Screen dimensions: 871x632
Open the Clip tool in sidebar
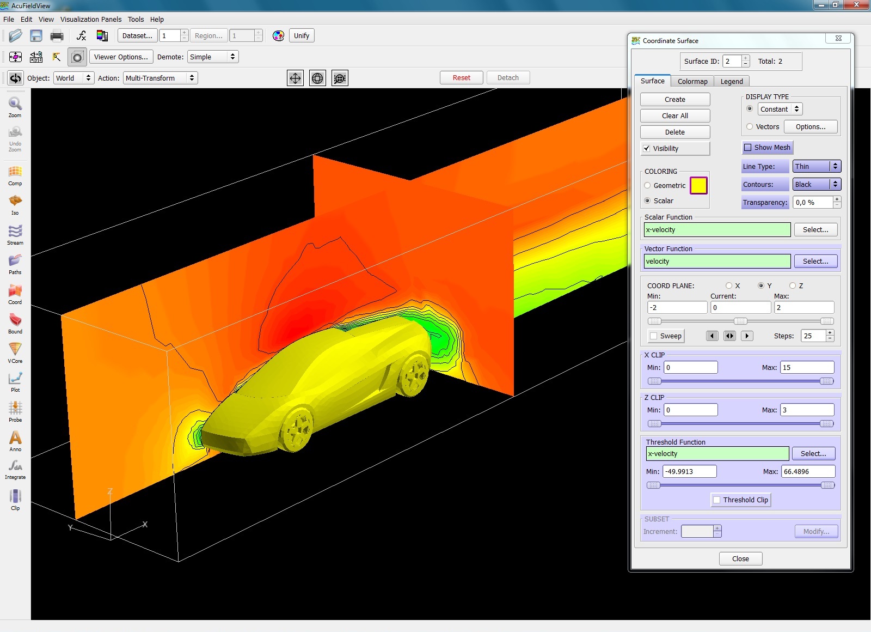pos(15,500)
